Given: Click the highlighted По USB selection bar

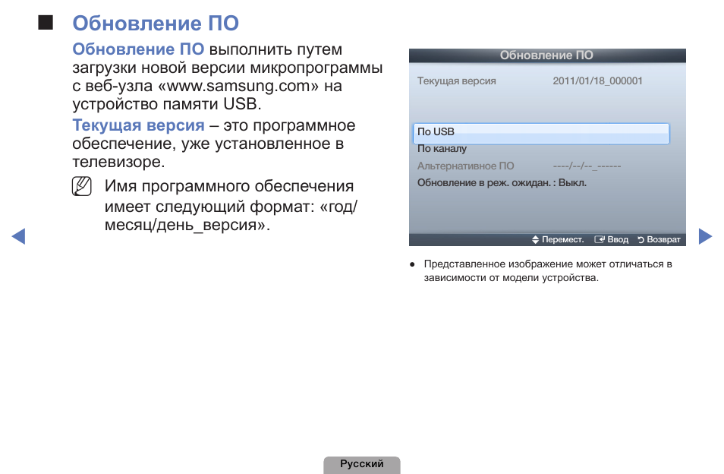Looking at the screenshot, I should click(540, 132).
